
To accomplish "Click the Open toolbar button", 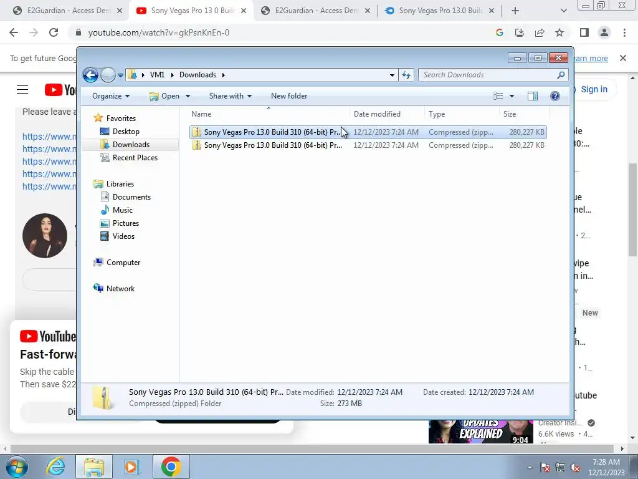I will point(164,96).
